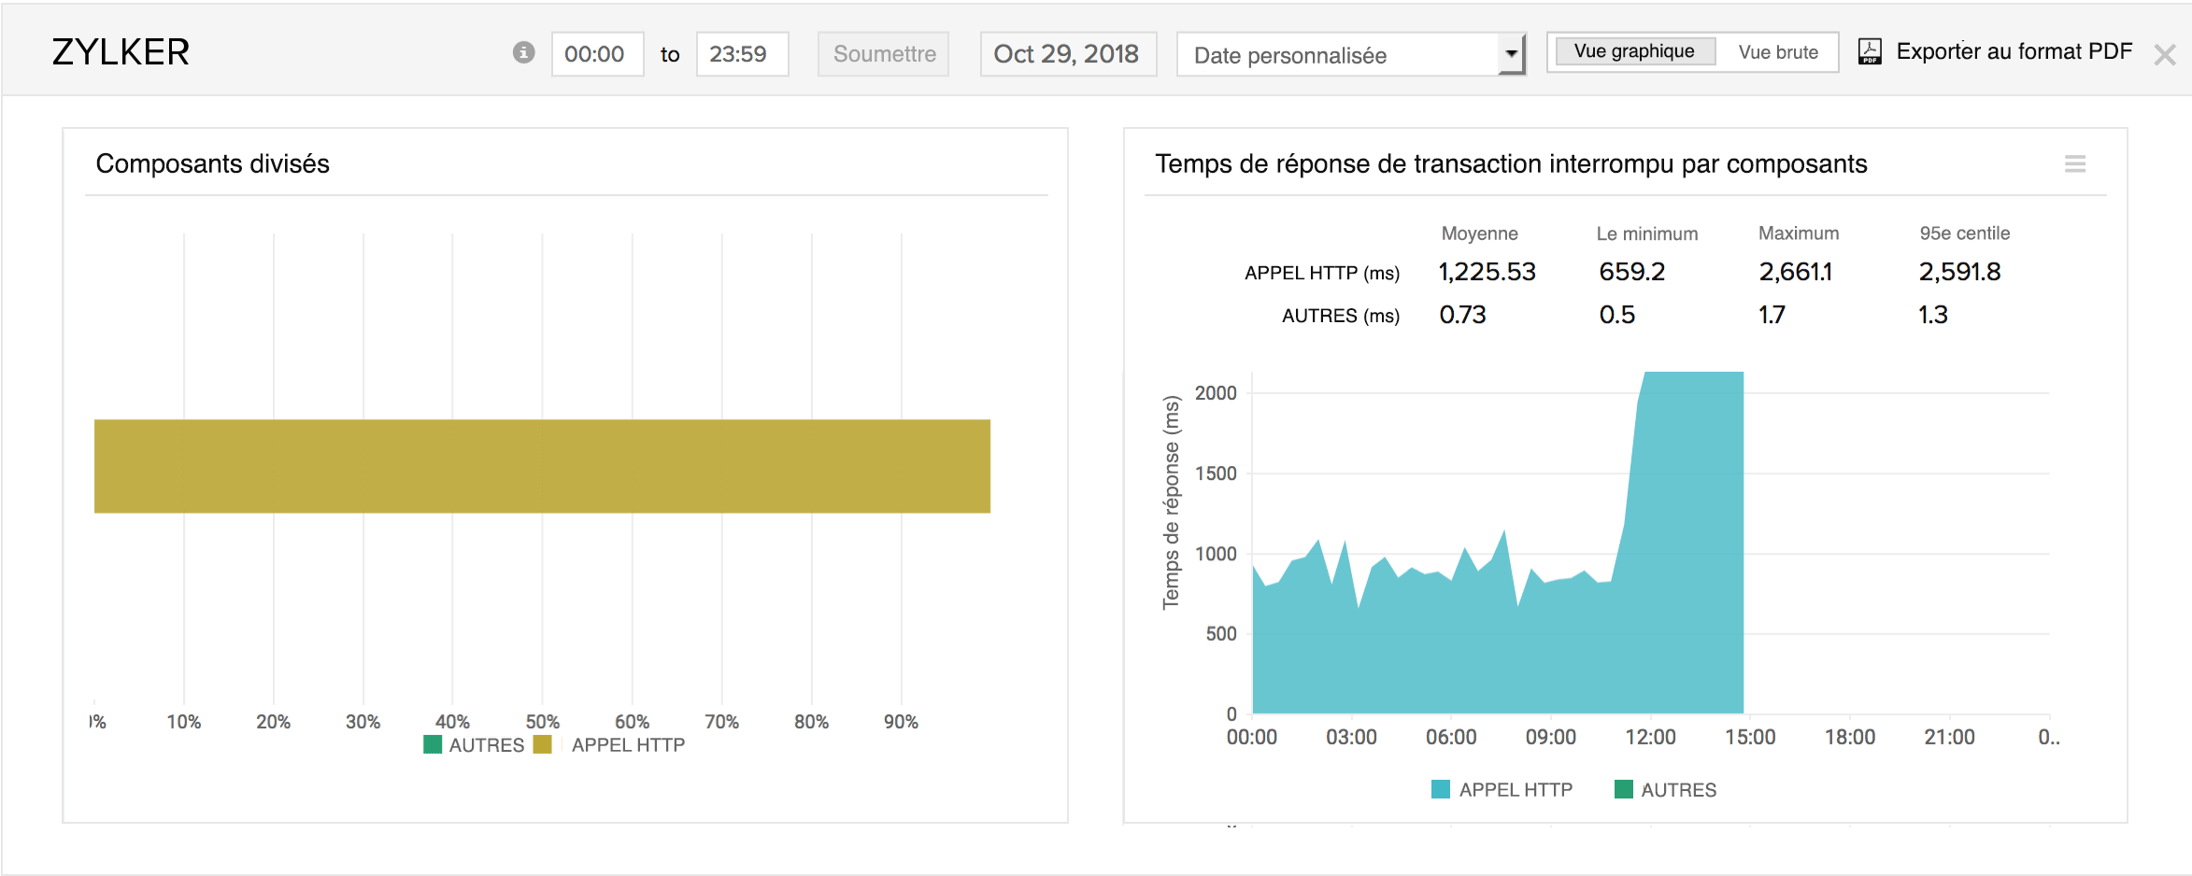Open the Oct 29, 2018 date picker
The height and width of the screenshot is (876, 2192).
[x=1068, y=54]
